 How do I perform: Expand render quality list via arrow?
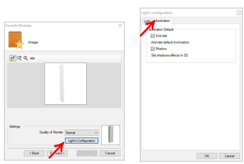[x=96, y=133]
